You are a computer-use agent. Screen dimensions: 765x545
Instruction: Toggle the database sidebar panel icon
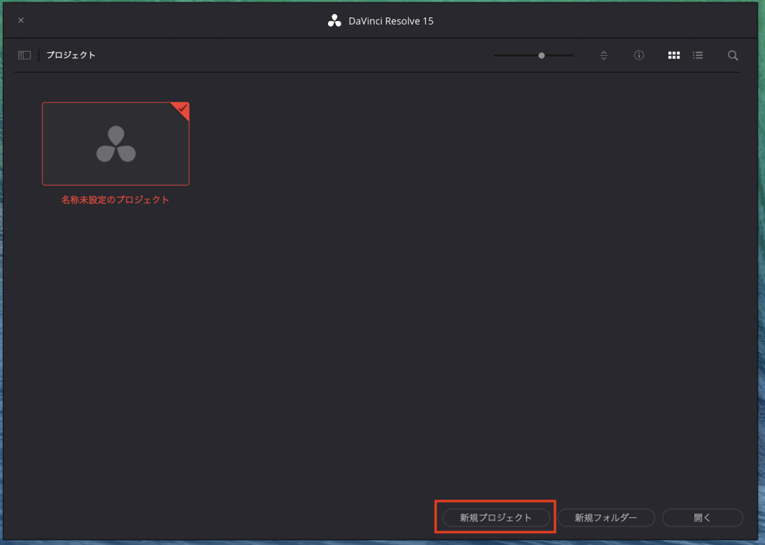point(25,55)
